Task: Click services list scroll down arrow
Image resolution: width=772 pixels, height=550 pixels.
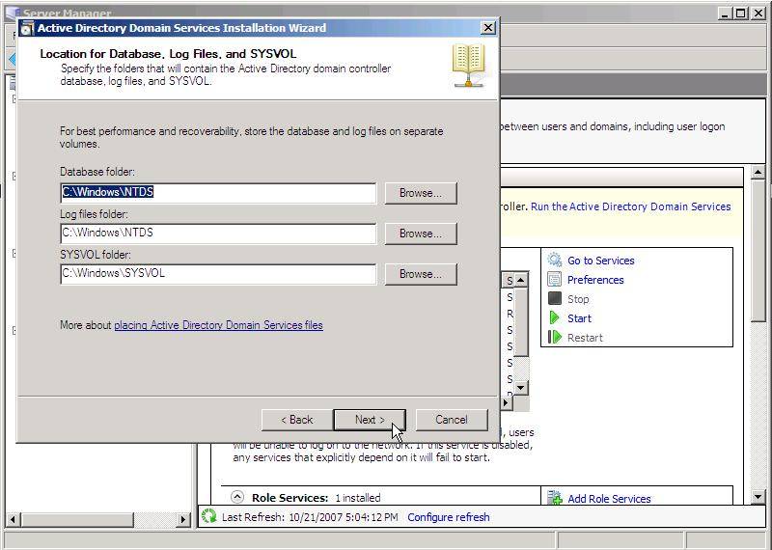Action: [x=521, y=388]
